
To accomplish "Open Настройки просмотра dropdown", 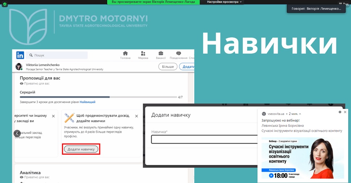I will [x=224, y=2].
